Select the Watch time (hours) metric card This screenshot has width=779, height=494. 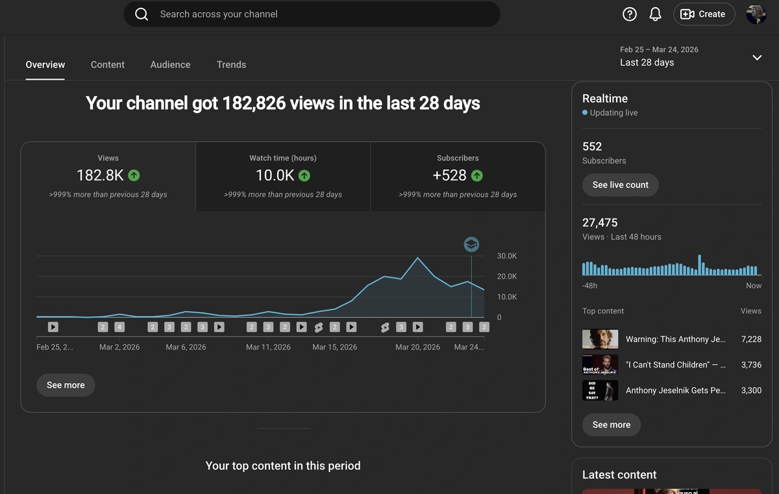pos(283,176)
